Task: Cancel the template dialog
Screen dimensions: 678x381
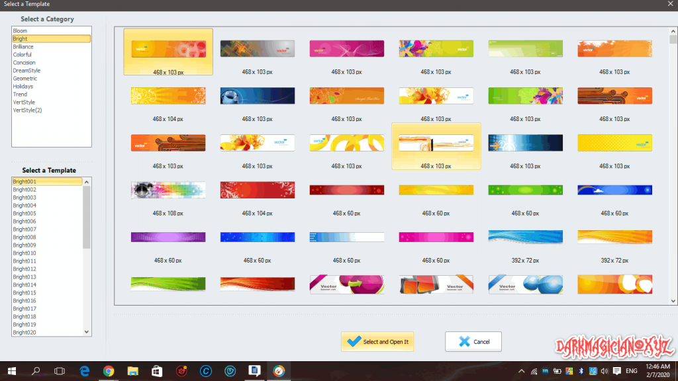Action: (473, 342)
